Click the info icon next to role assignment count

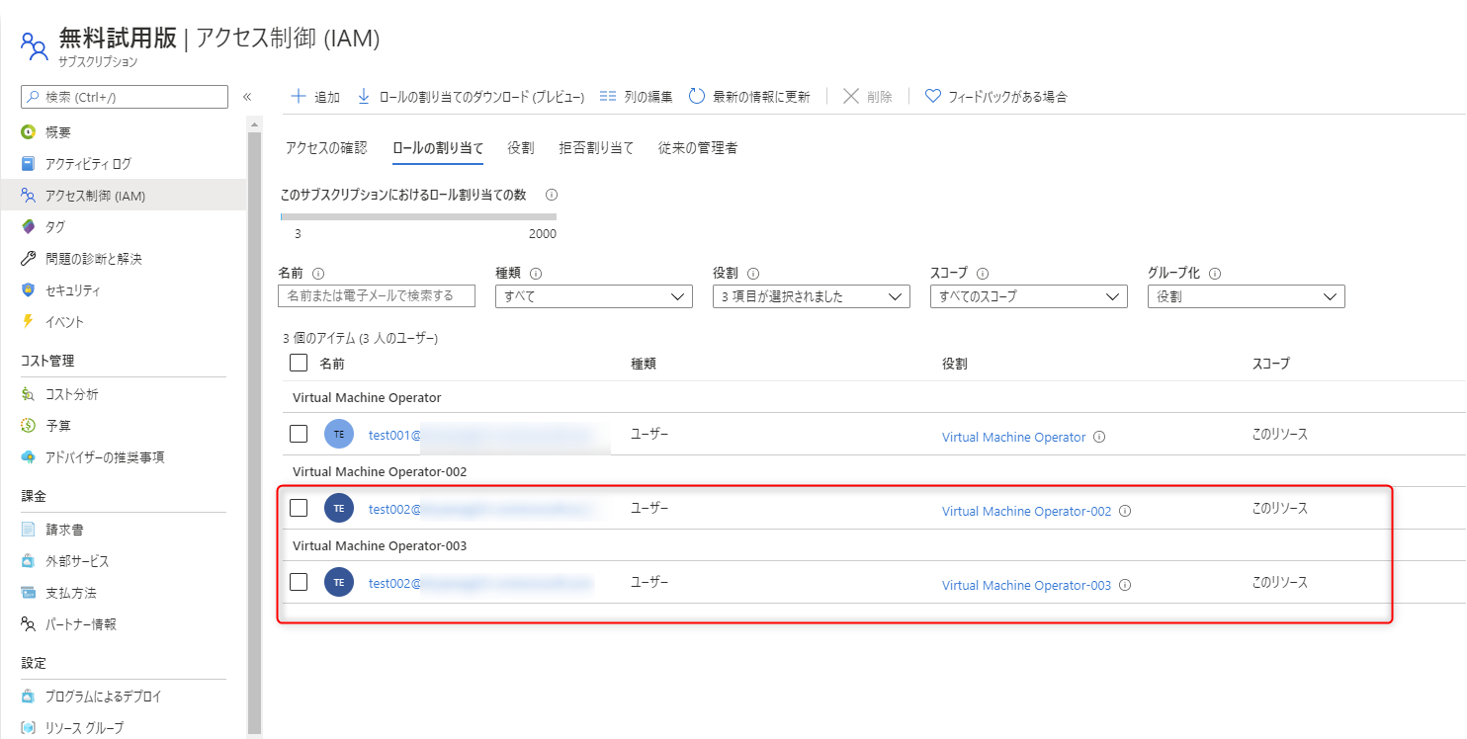552,196
